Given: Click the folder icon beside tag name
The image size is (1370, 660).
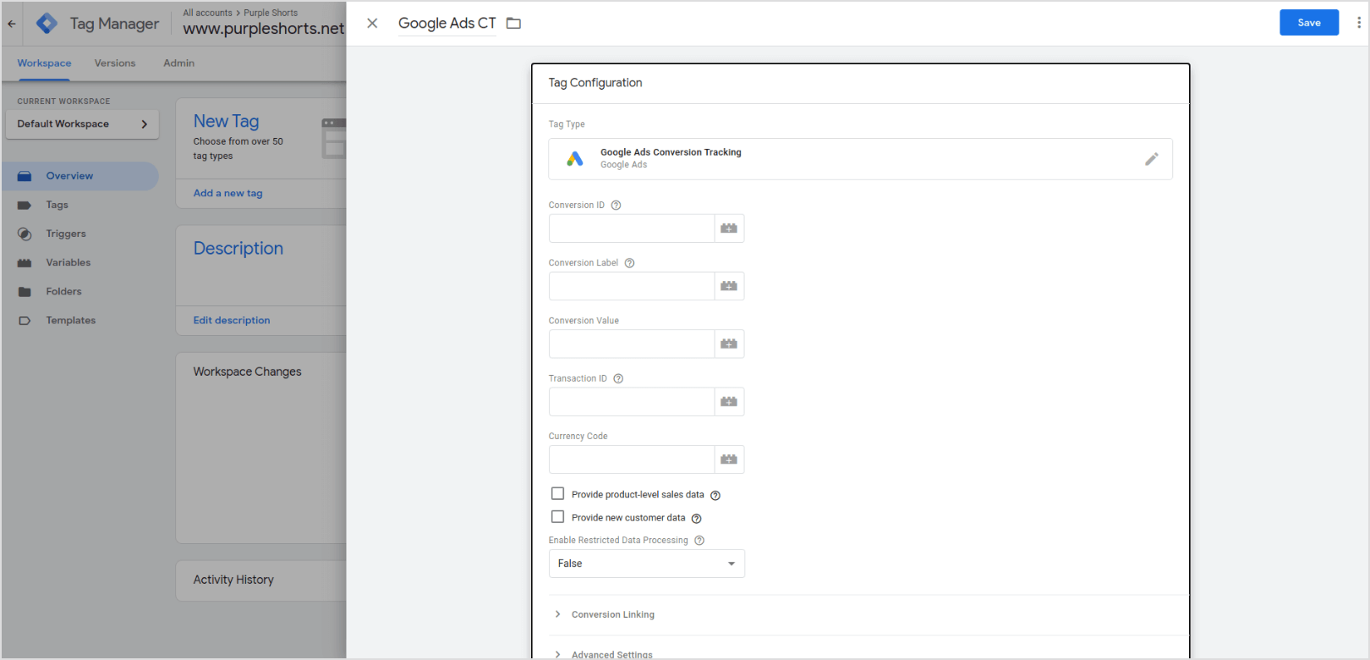Looking at the screenshot, I should [513, 24].
